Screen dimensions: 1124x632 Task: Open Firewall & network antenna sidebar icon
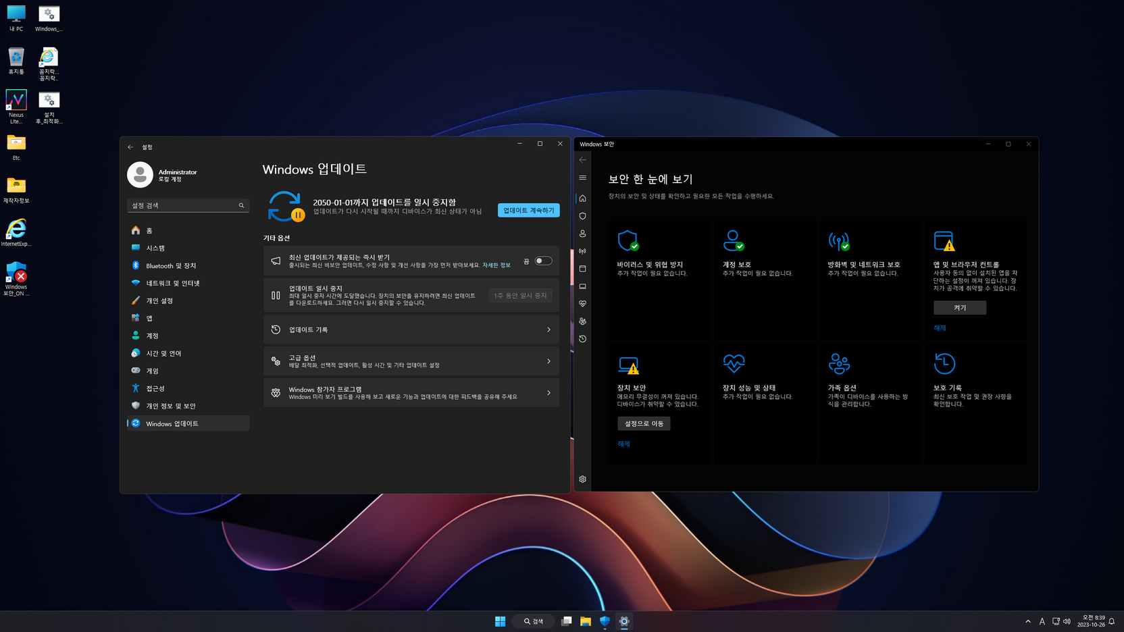582,251
